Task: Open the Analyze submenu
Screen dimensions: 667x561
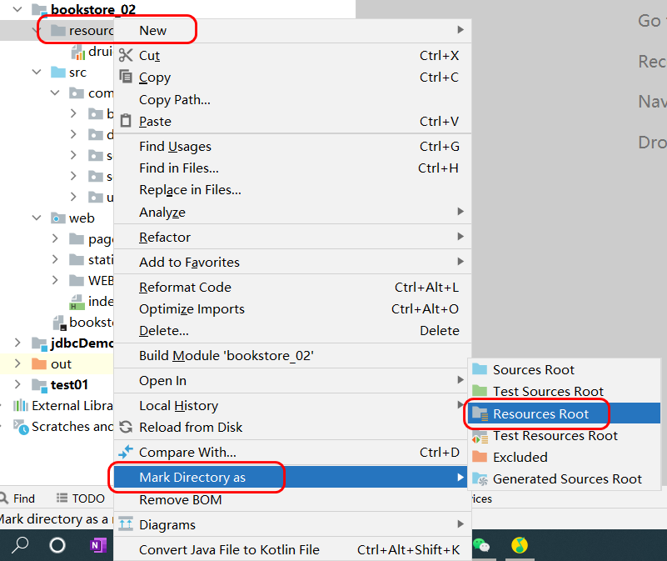Action: click(292, 212)
